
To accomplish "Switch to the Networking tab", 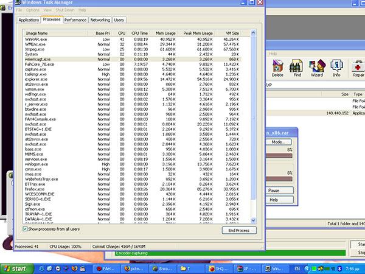I will coord(100,20).
